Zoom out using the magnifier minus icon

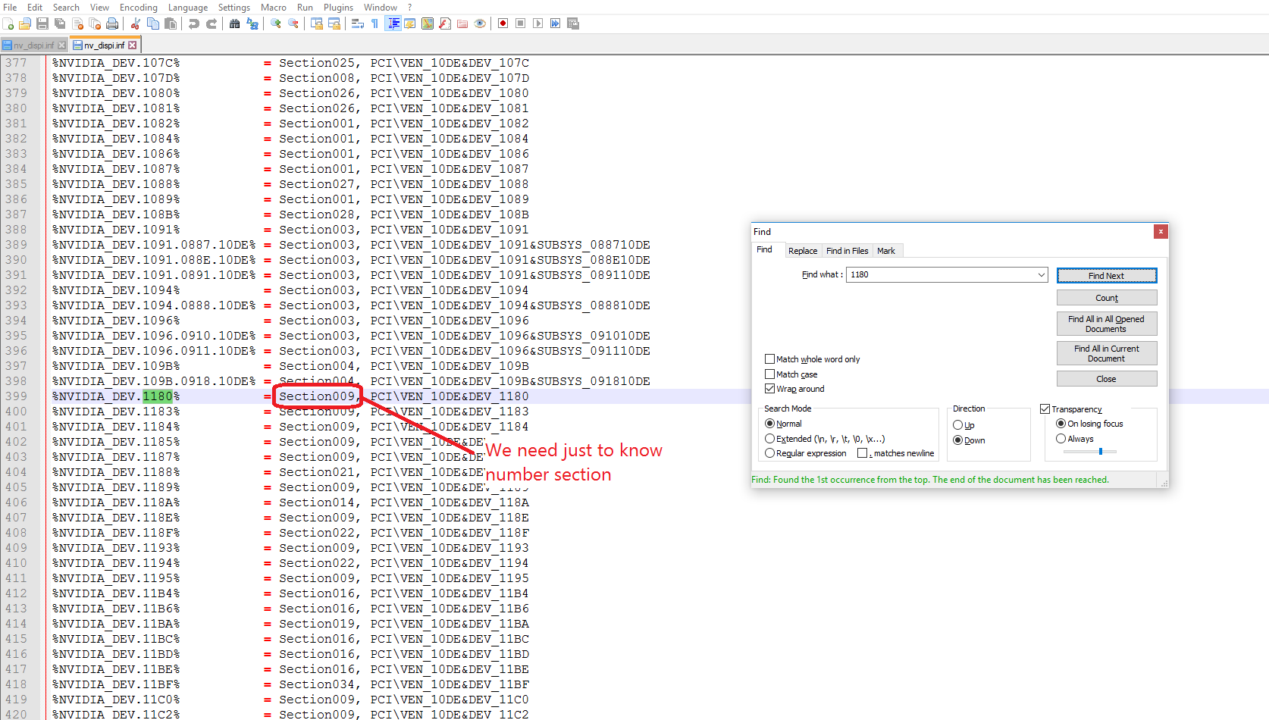pyautogui.click(x=293, y=23)
